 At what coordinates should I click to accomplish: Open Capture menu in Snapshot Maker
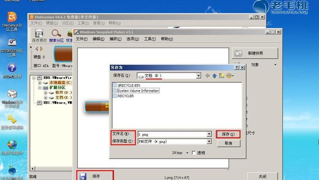click(x=116, y=39)
